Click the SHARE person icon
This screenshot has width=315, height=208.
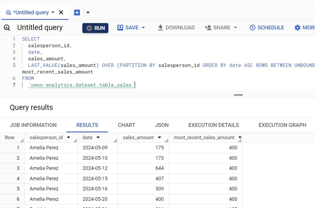(x=208, y=28)
